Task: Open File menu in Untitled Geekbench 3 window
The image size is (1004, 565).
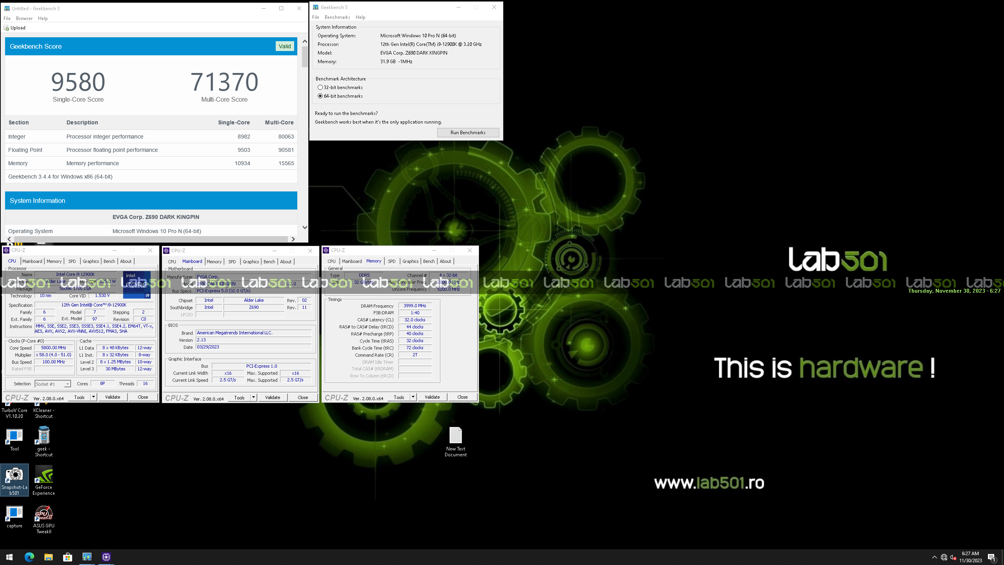Action: tap(7, 18)
